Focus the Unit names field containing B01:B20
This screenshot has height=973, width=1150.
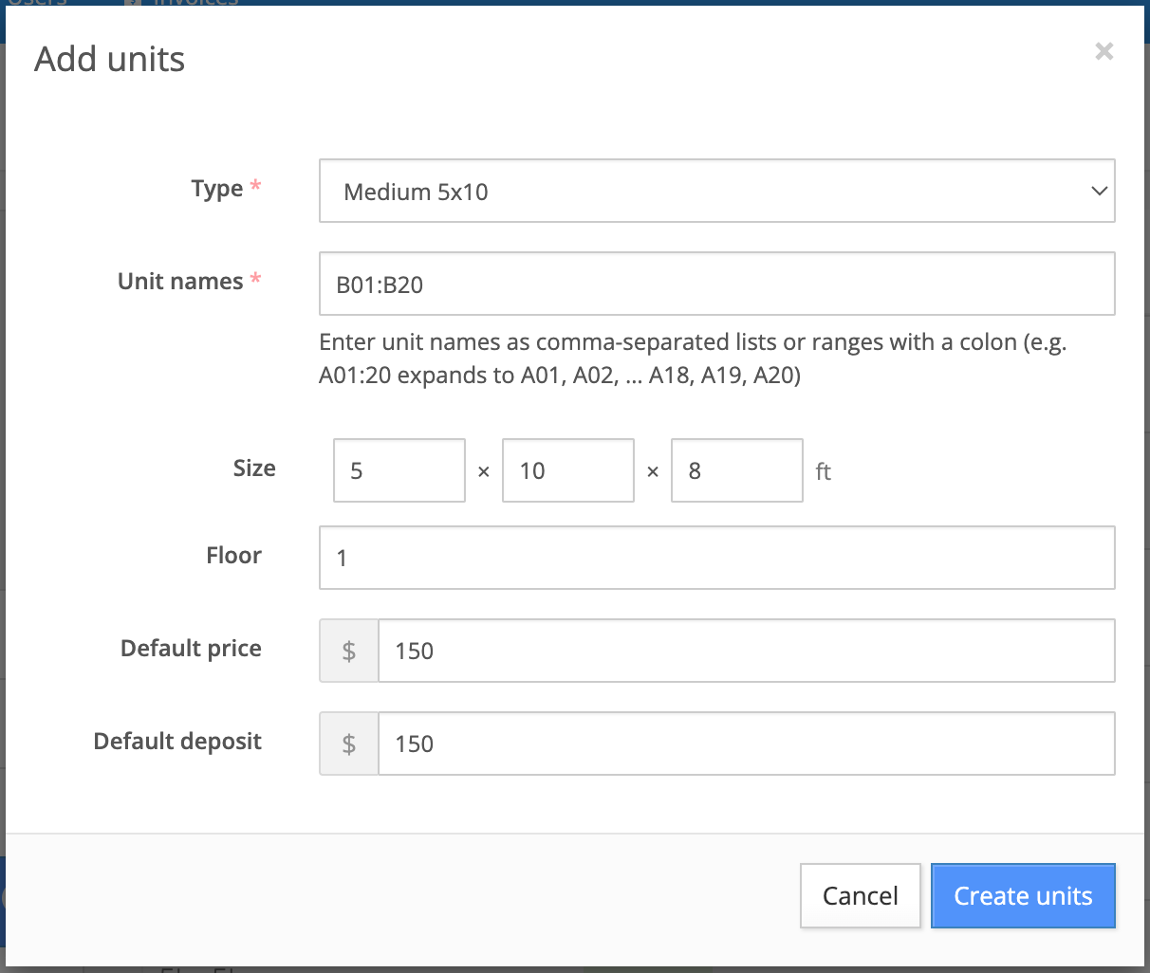tap(716, 284)
